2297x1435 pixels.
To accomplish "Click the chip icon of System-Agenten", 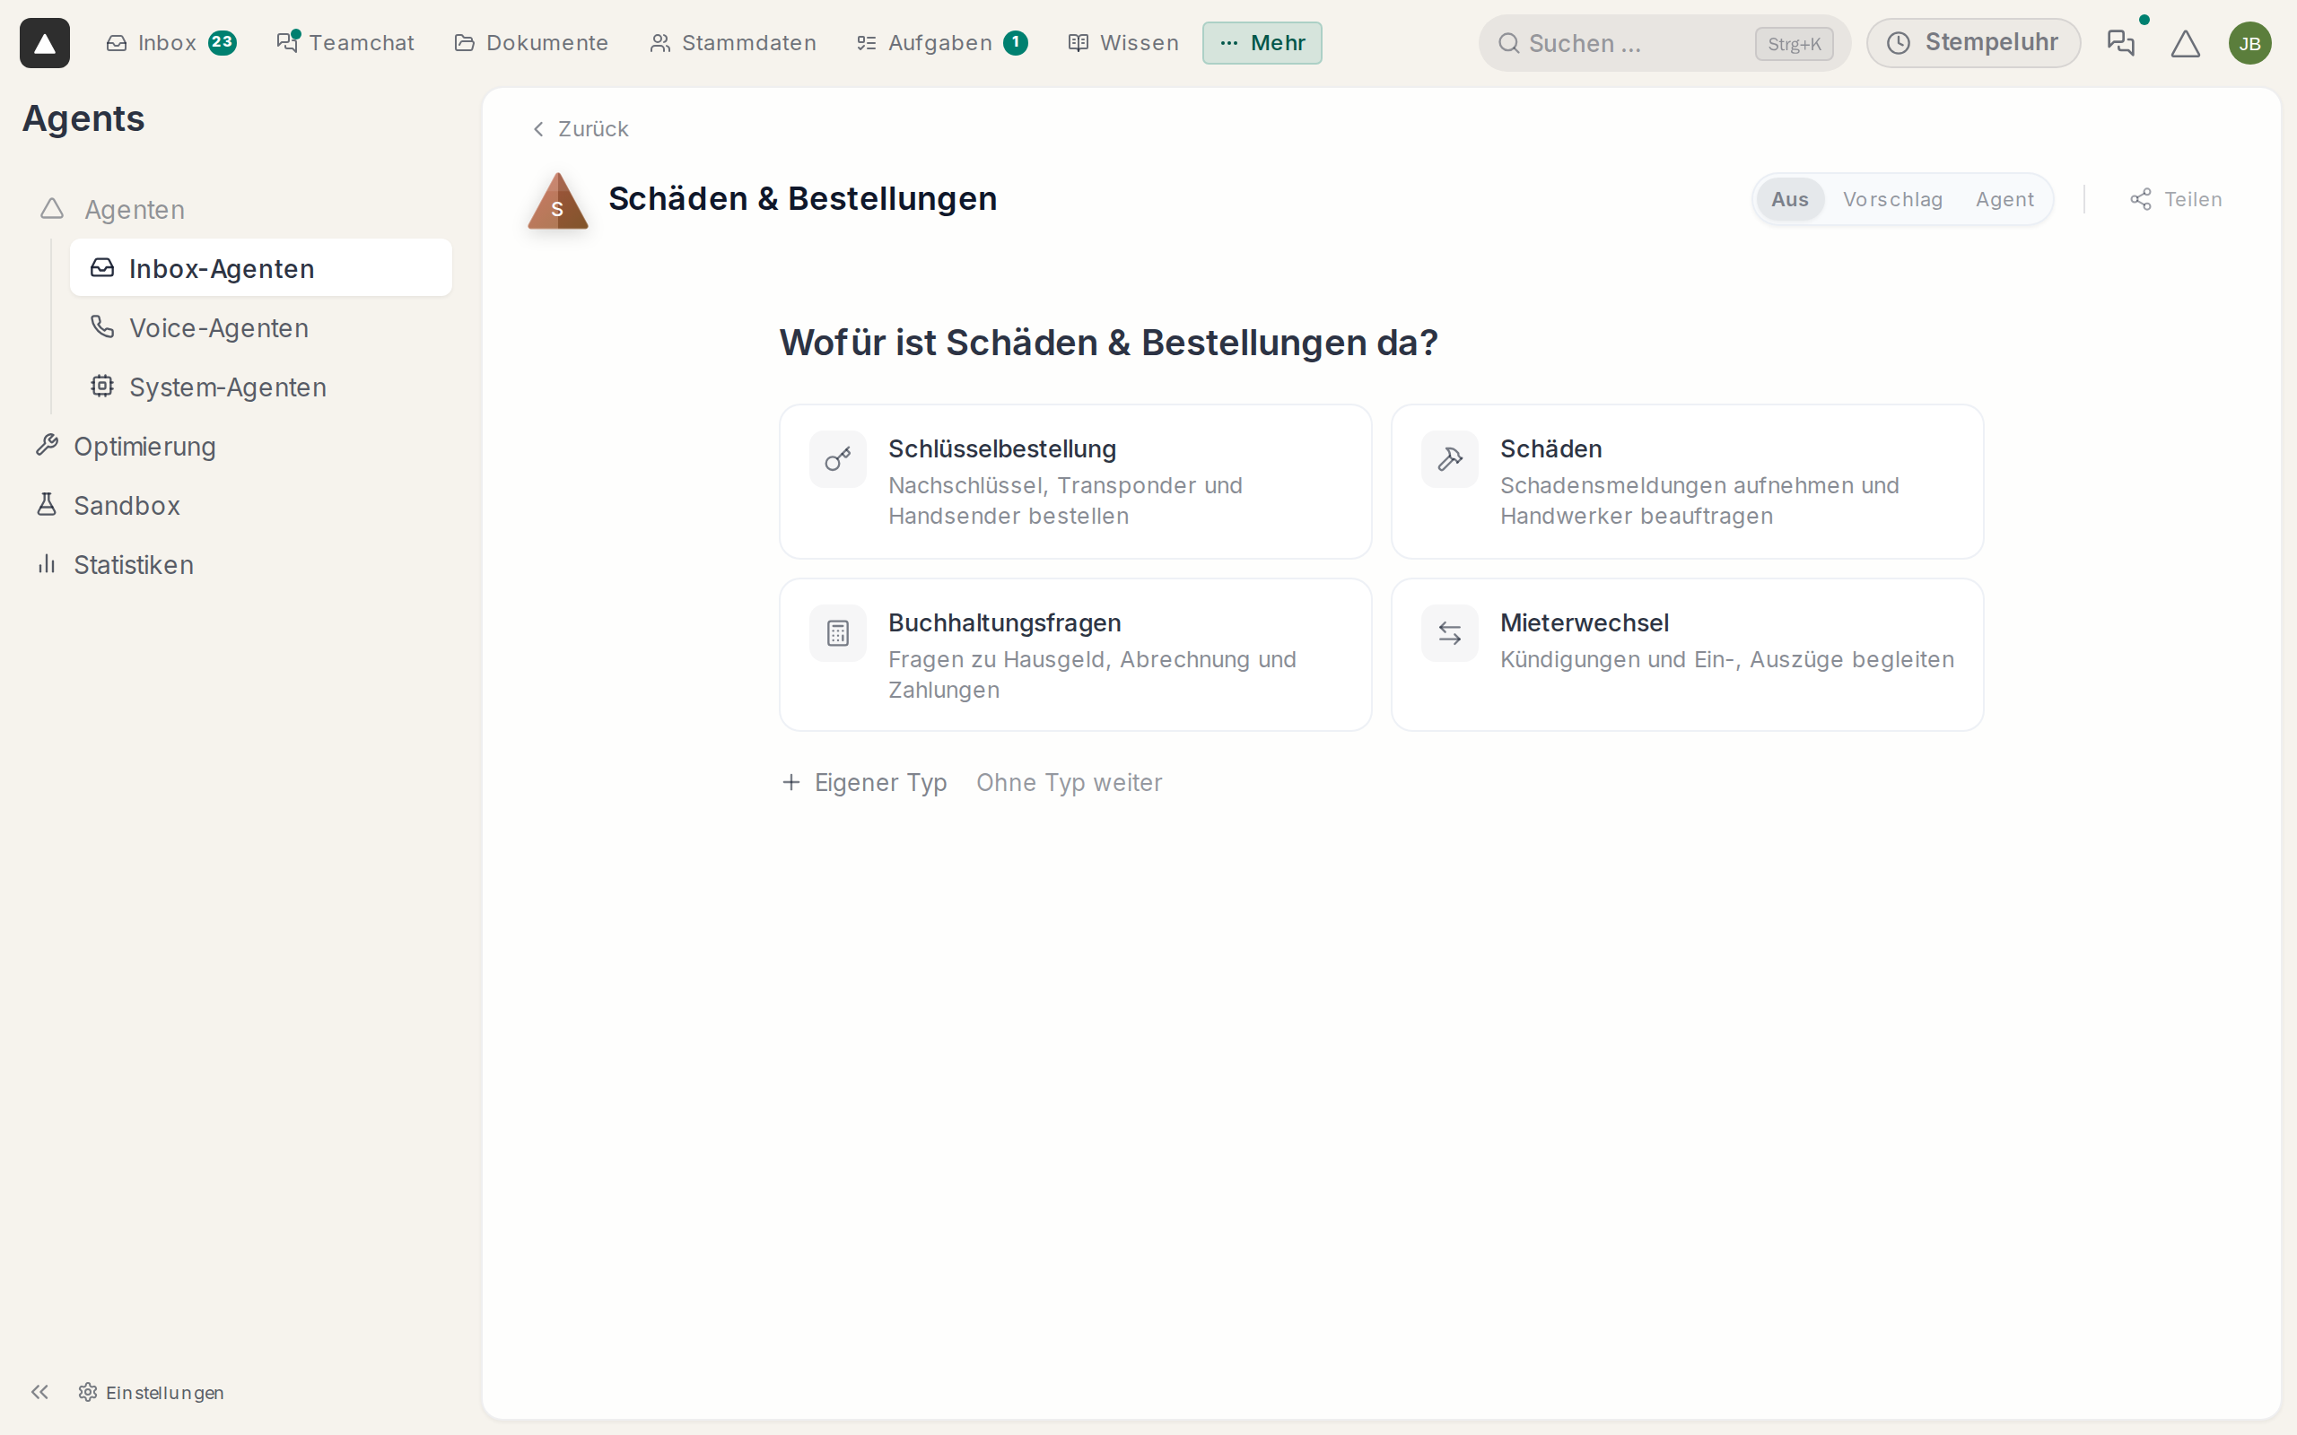I will (x=101, y=386).
